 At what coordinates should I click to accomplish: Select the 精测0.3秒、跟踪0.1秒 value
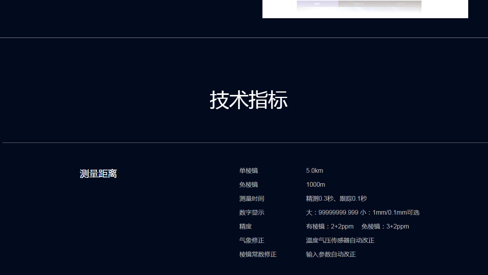point(336,199)
